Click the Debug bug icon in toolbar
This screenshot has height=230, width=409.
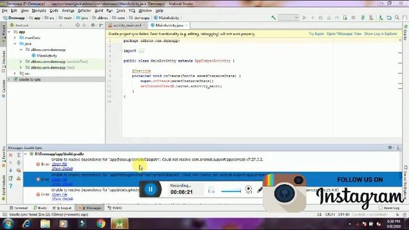[x=321, y=18]
